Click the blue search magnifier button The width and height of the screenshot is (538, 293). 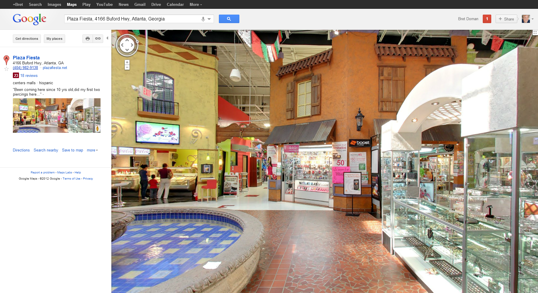229,19
